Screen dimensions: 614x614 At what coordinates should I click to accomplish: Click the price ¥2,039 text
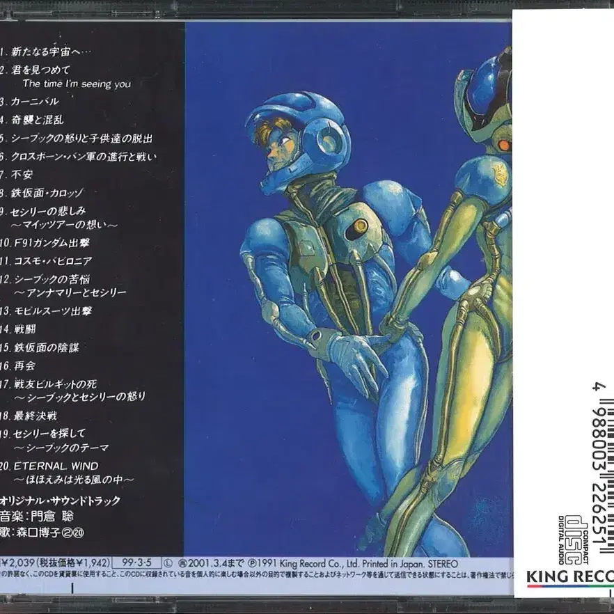click(x=17, y=562)
